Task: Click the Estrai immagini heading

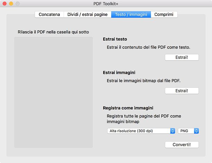Action: click(x=119, y=73)
